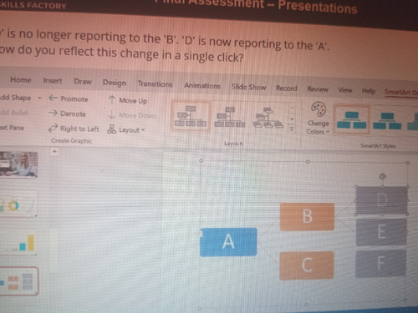The image size is (418, 313).
Task: Select the third hierarchy layout thumbnail
Action: click(x=268, y=118)
